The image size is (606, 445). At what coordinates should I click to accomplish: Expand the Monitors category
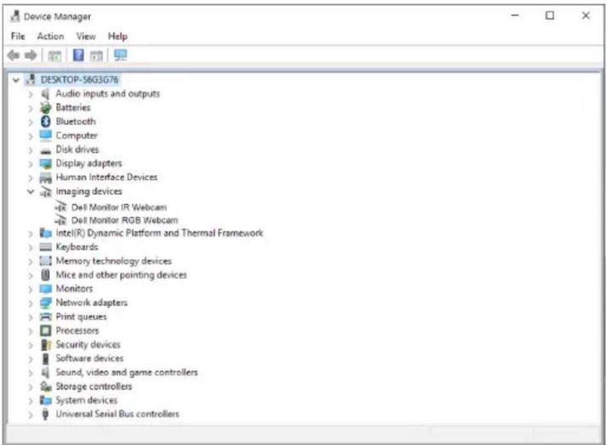click(x=31, y=289)
